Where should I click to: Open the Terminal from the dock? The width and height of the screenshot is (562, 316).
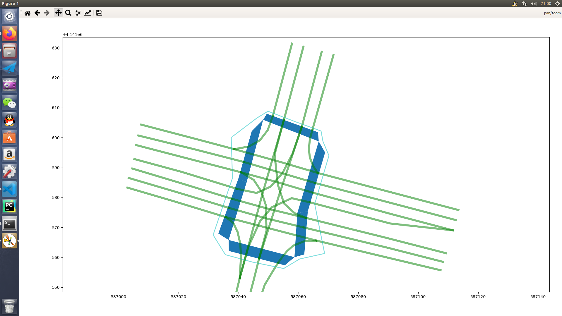[9, 224]
